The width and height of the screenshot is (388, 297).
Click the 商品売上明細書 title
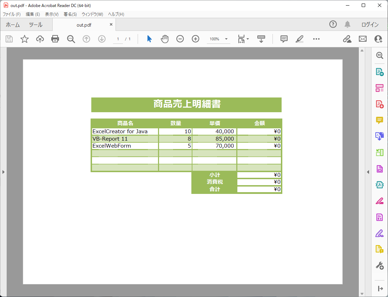[187, 104]
